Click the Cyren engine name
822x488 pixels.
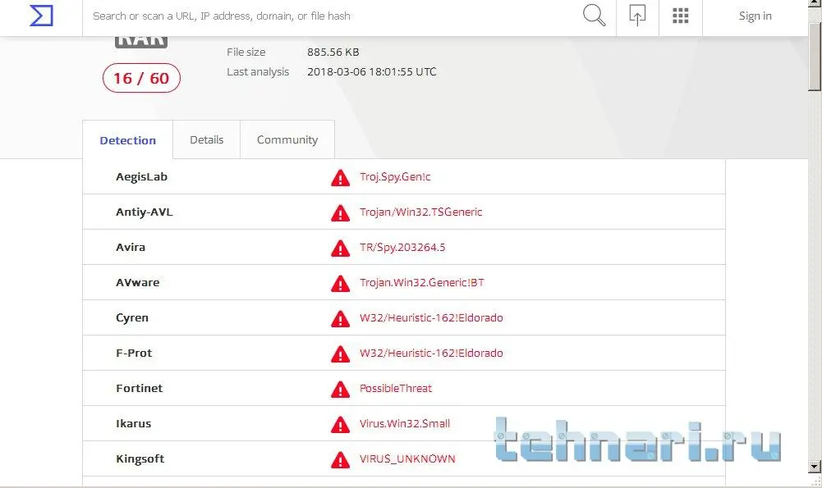(132, 318)
